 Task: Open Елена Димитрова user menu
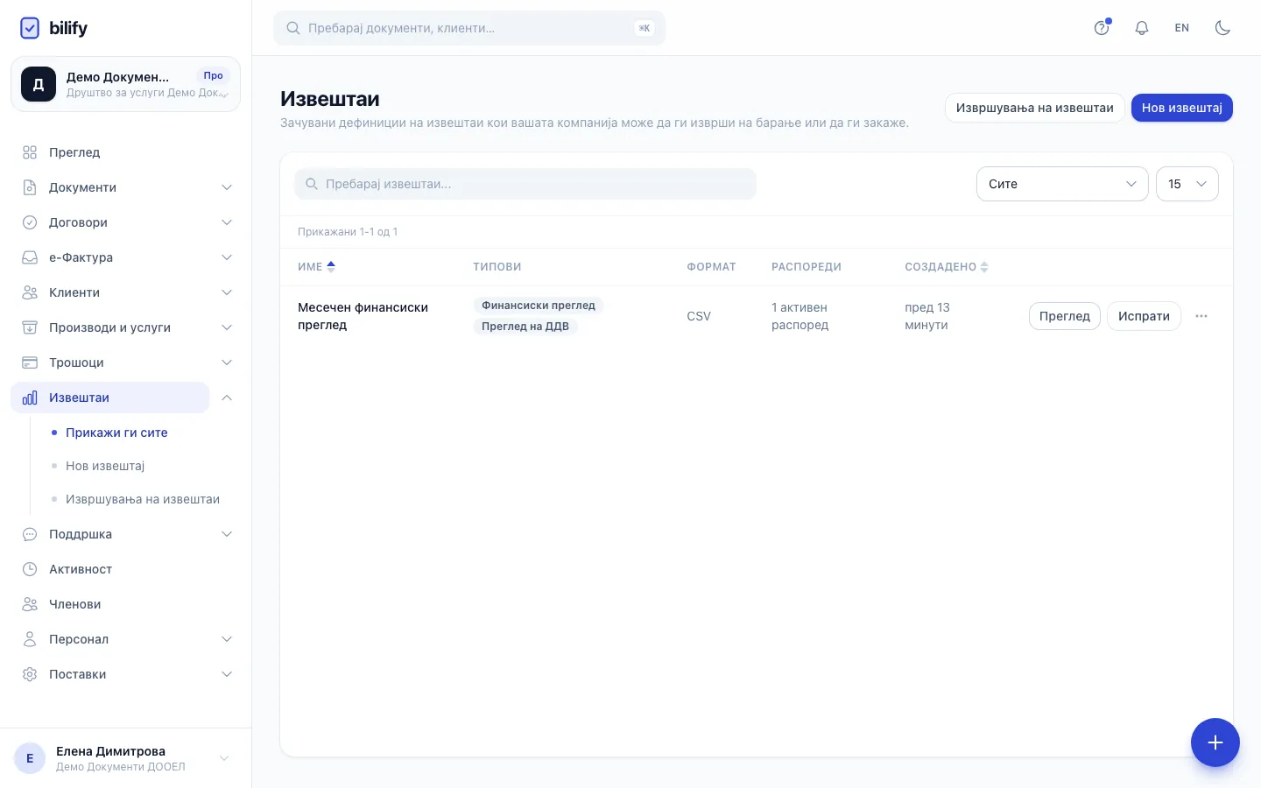(x=125, y=758)
